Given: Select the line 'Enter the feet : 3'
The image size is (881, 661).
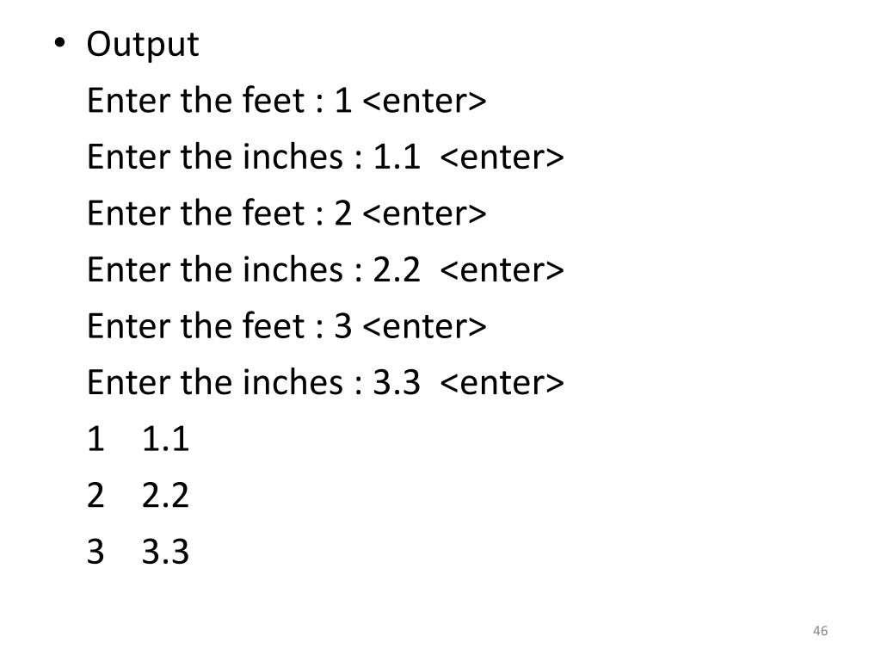Looking at the screenshot, I should point(219,325).
